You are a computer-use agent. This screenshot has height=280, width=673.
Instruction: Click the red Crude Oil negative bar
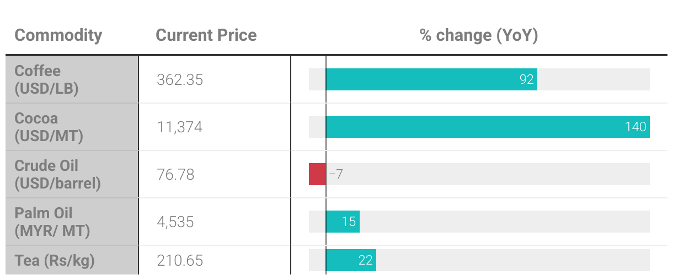(317, 174)
